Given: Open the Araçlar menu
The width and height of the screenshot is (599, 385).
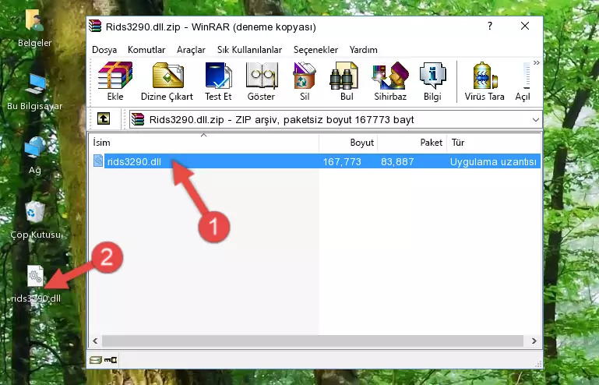Looking at the screenshot, I should point(191,50).
